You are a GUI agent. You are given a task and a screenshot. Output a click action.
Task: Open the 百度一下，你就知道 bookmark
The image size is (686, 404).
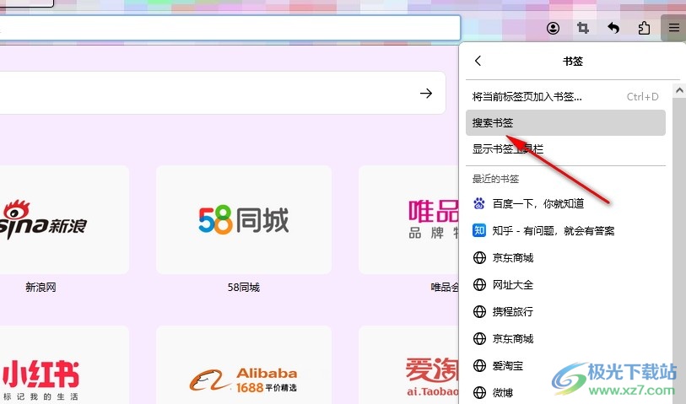click(x=565, y=204)
